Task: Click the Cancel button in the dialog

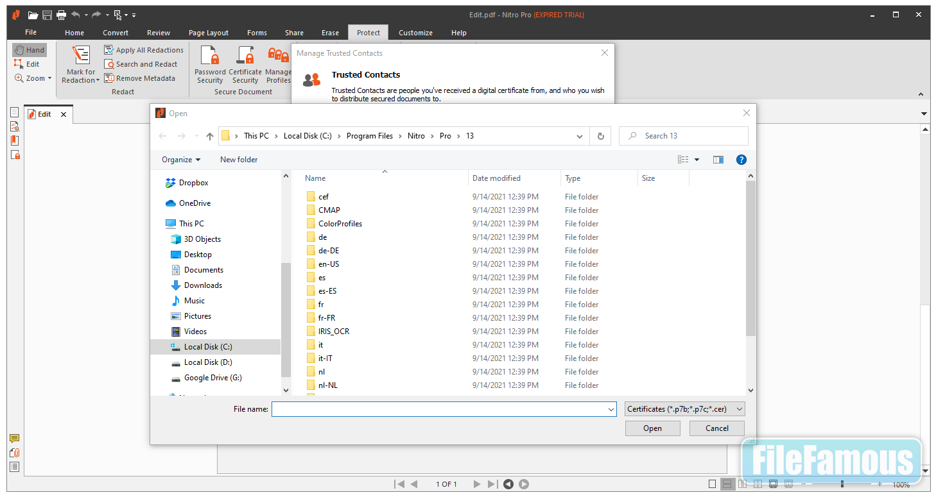Action: click(x=717, y=428)
